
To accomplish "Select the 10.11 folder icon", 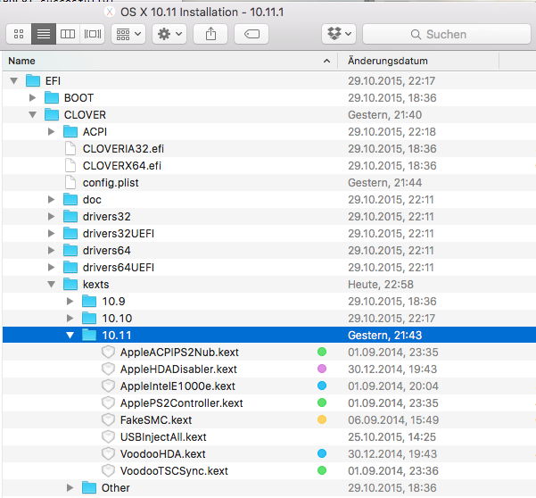I will [89, 335].
